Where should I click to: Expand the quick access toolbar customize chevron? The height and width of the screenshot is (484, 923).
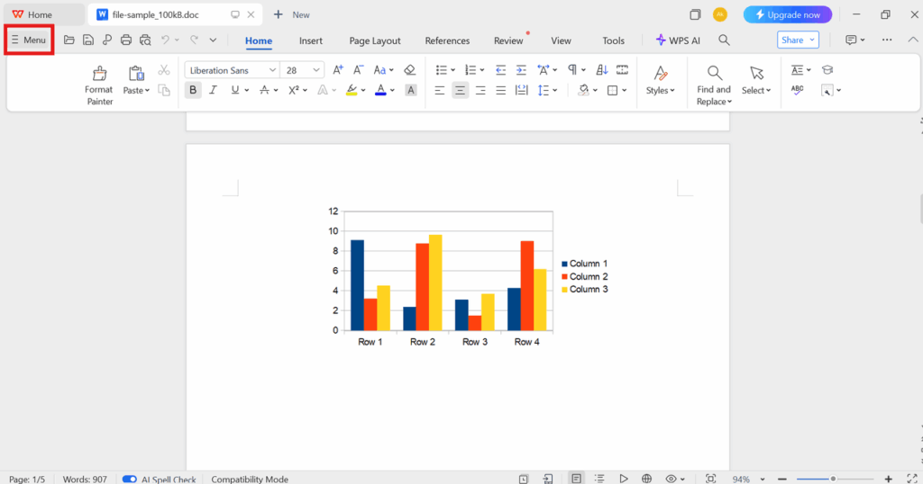point(213,40)
